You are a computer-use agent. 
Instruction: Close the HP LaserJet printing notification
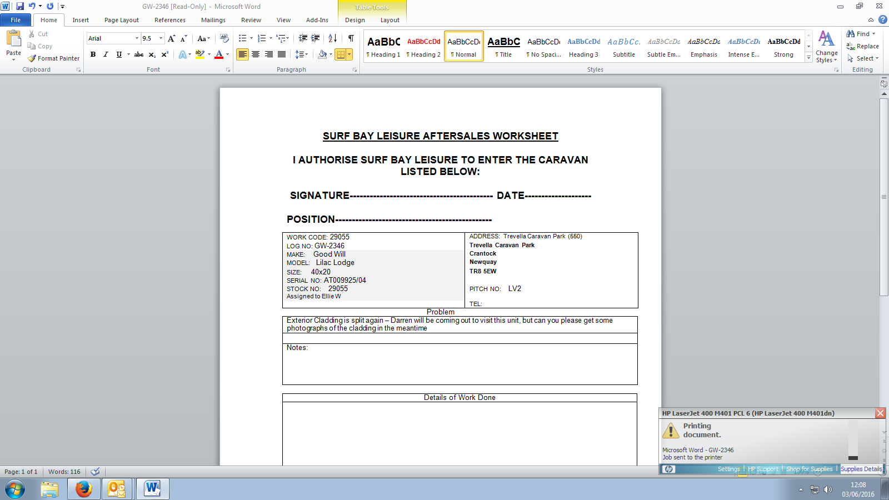click(880, 413)
